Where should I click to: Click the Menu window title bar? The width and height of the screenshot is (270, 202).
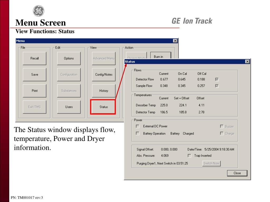97,41
